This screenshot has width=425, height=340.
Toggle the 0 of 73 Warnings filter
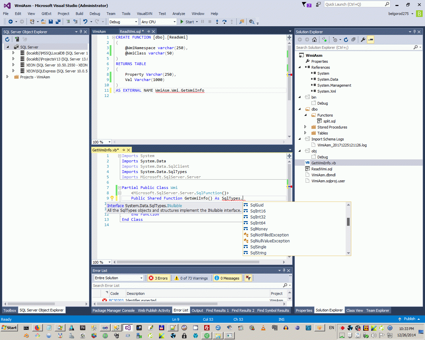[191, 278]
